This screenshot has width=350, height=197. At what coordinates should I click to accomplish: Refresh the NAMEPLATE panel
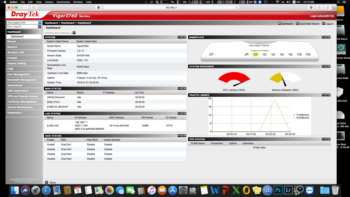pyautogui.click(x=326, y=37)
